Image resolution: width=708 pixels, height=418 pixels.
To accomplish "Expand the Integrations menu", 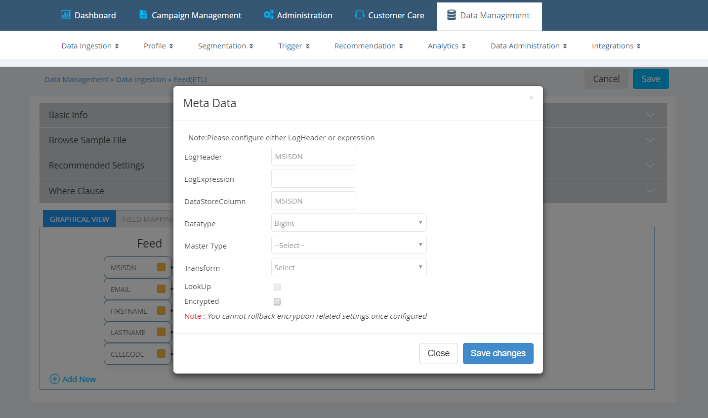I will pyautogui.click(x=616, y=46).
